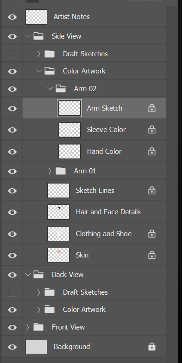Toggle visibility of Sketch Lines layer
Viewport: 182px width, 363px height.
point(12,191)
